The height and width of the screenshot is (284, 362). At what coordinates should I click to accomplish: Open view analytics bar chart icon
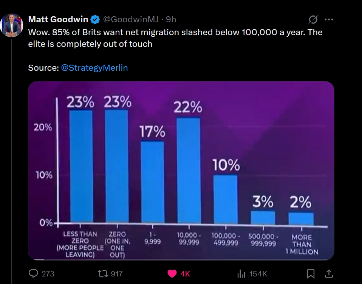click(x=241, y=273)
